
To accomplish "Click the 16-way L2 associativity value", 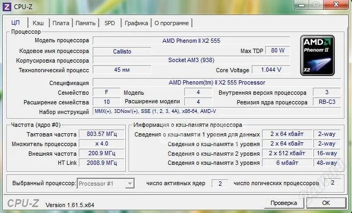I will point(327,153).
